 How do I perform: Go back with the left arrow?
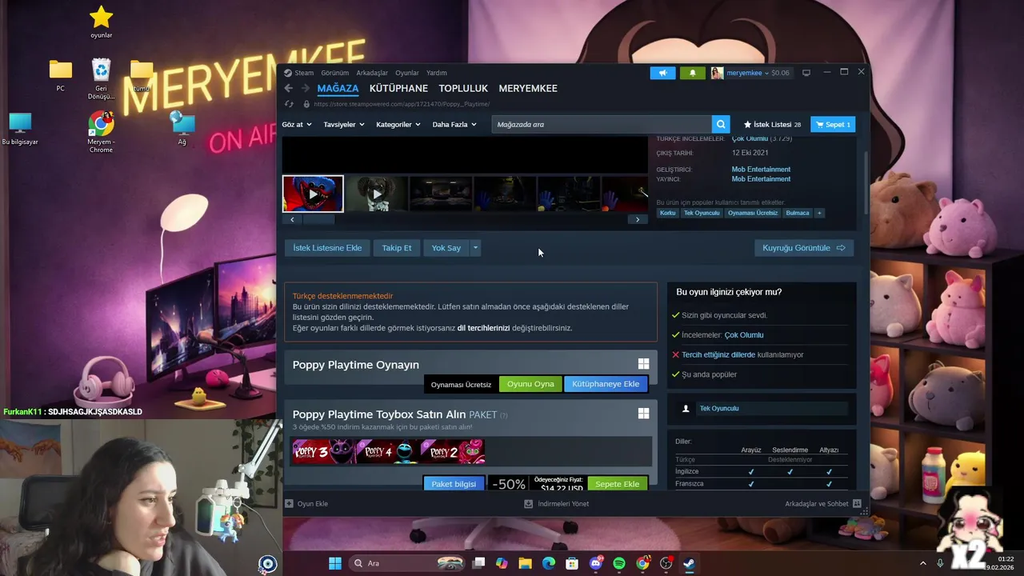tap(288, 88)
